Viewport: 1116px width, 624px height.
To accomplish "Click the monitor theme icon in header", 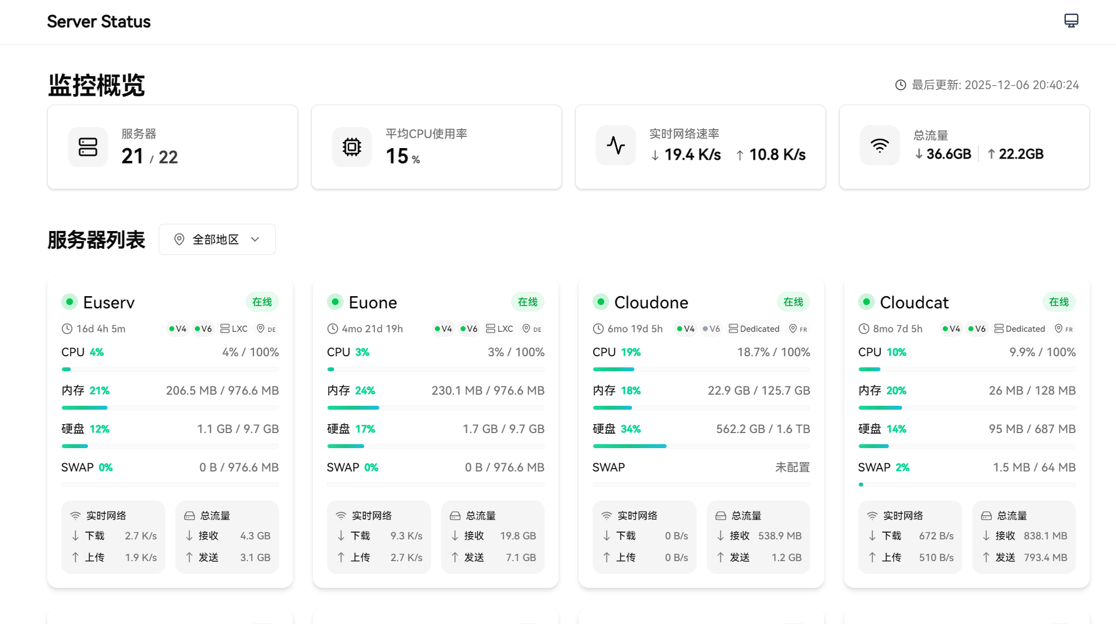I will pyautogui.click(x=1071, y=21).
